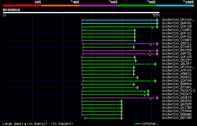Click the orange ~40% identity color segment
197x126 pixels.
point(60,6)
